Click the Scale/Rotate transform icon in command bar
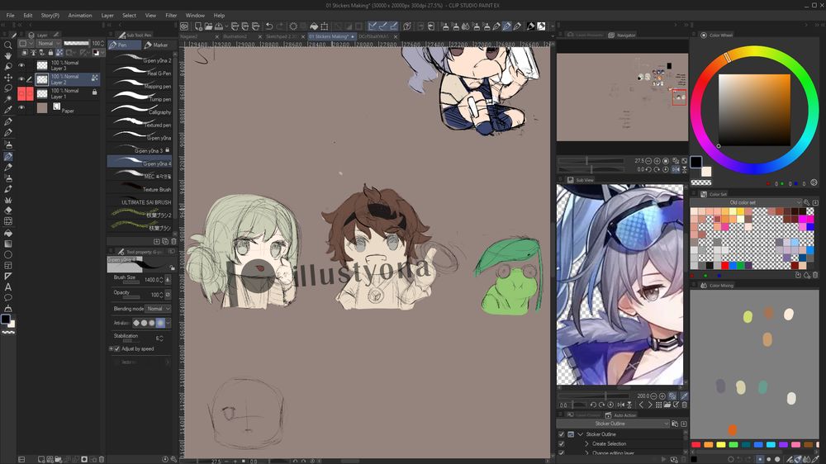This screenshot has height=464, width=826. (325, 26)
